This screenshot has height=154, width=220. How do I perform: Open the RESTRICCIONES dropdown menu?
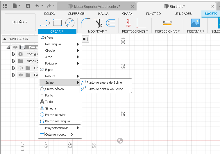tap(135, 31)
